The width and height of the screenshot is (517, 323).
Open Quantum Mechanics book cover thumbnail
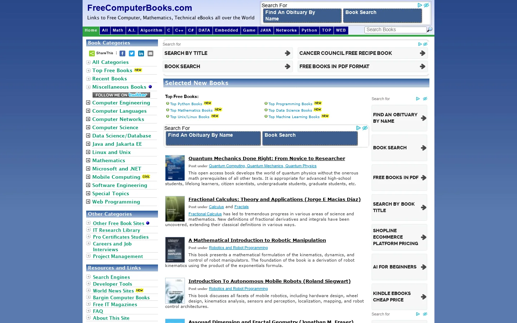[x=175, y=168]
